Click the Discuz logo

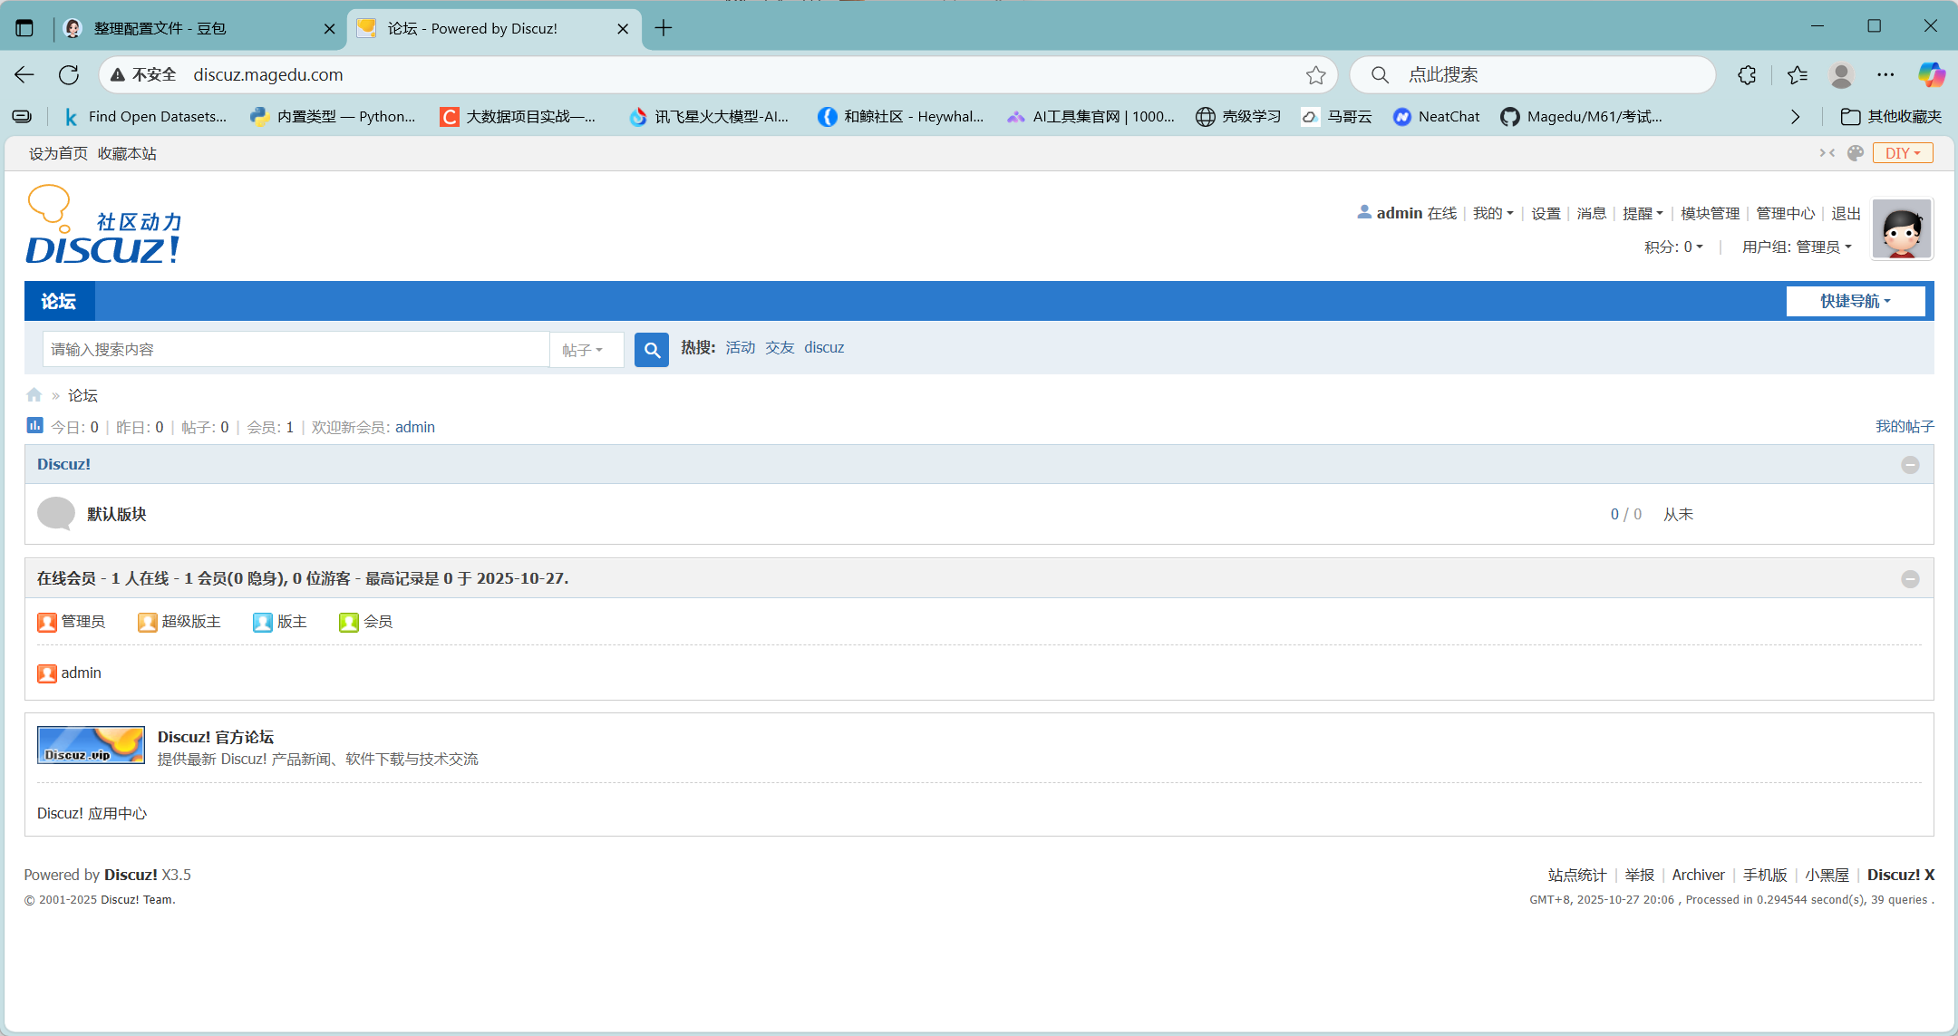pyautogui.click(x=104, y=227)
